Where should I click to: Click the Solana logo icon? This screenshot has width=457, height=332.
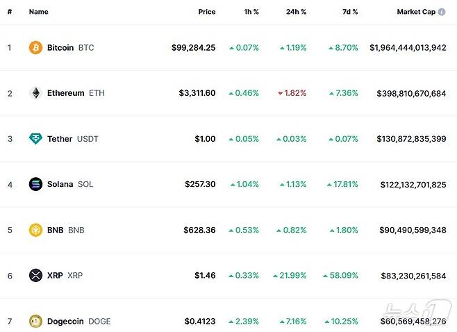[x=35, y=184]
